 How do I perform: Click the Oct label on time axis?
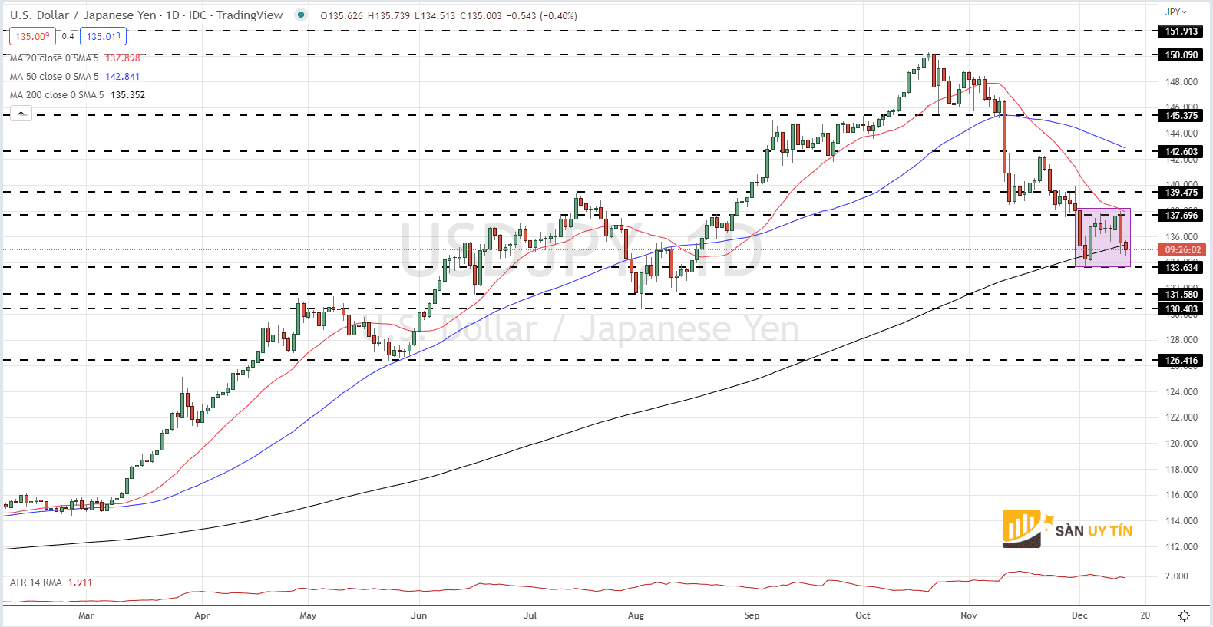[863, 615]
